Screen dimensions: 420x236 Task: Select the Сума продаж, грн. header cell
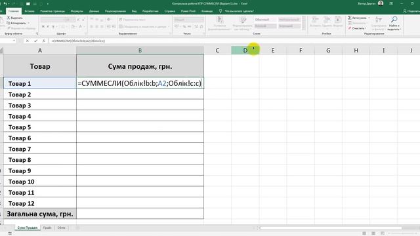coord(140,66)
